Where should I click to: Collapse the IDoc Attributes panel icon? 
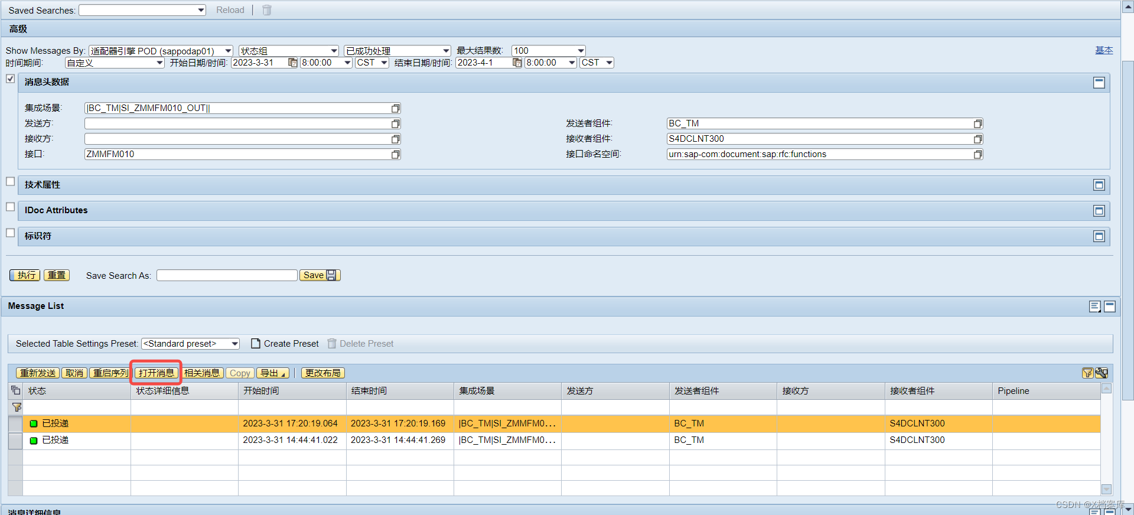[1099, 211]
